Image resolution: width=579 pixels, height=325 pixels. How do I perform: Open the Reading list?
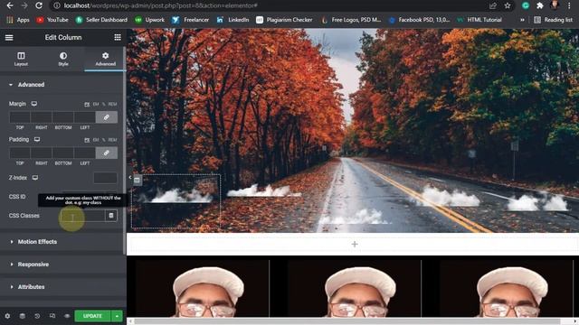pos(553,20)
